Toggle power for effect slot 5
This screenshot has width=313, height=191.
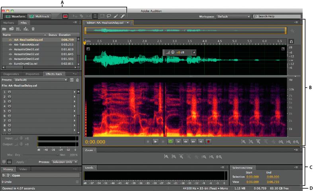[10, 111]
